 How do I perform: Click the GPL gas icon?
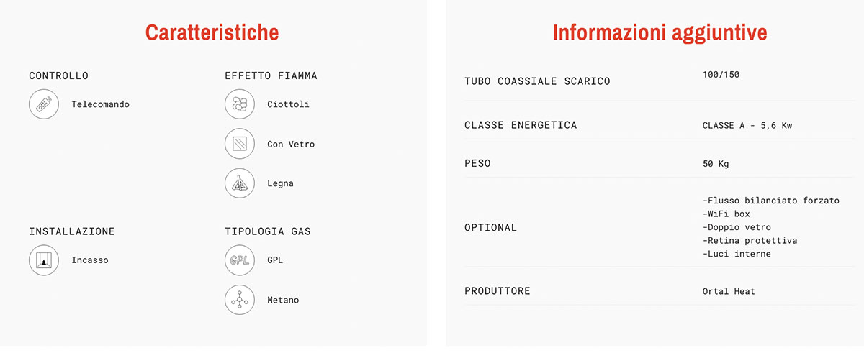pos(240,260)
